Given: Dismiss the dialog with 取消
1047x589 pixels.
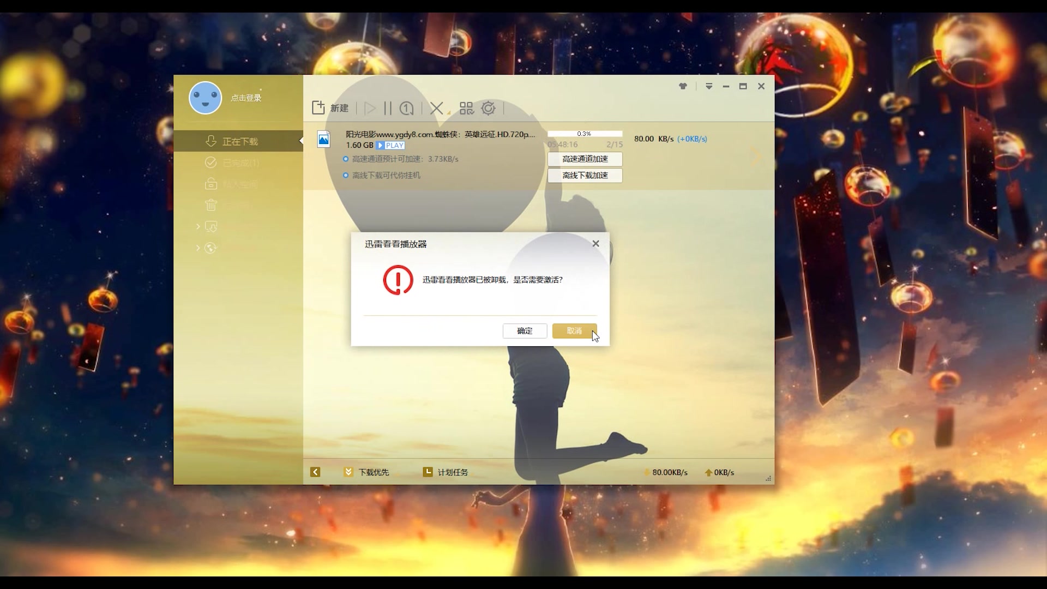Looking at the screenshot, I should [x=574, y=330].
